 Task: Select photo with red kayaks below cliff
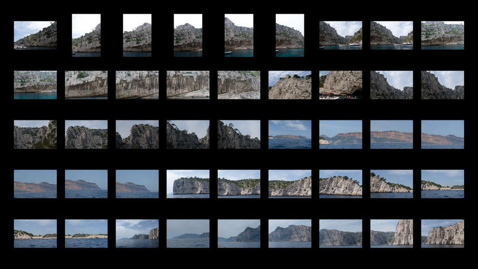[x=341, y=85]
